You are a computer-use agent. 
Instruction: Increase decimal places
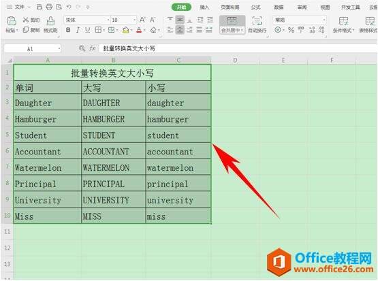(x=312, y=30)
